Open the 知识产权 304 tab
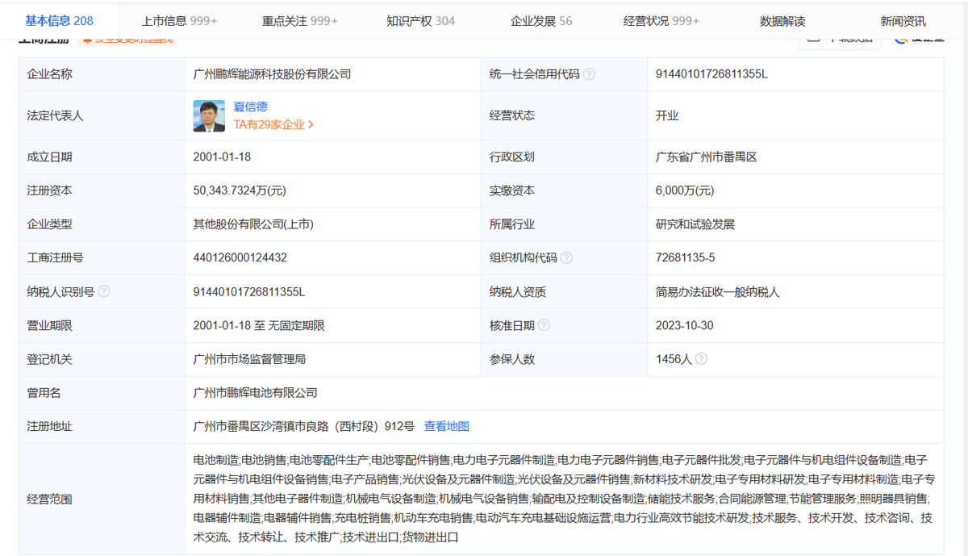The image size is (968, 556). [x=420, y=21]
